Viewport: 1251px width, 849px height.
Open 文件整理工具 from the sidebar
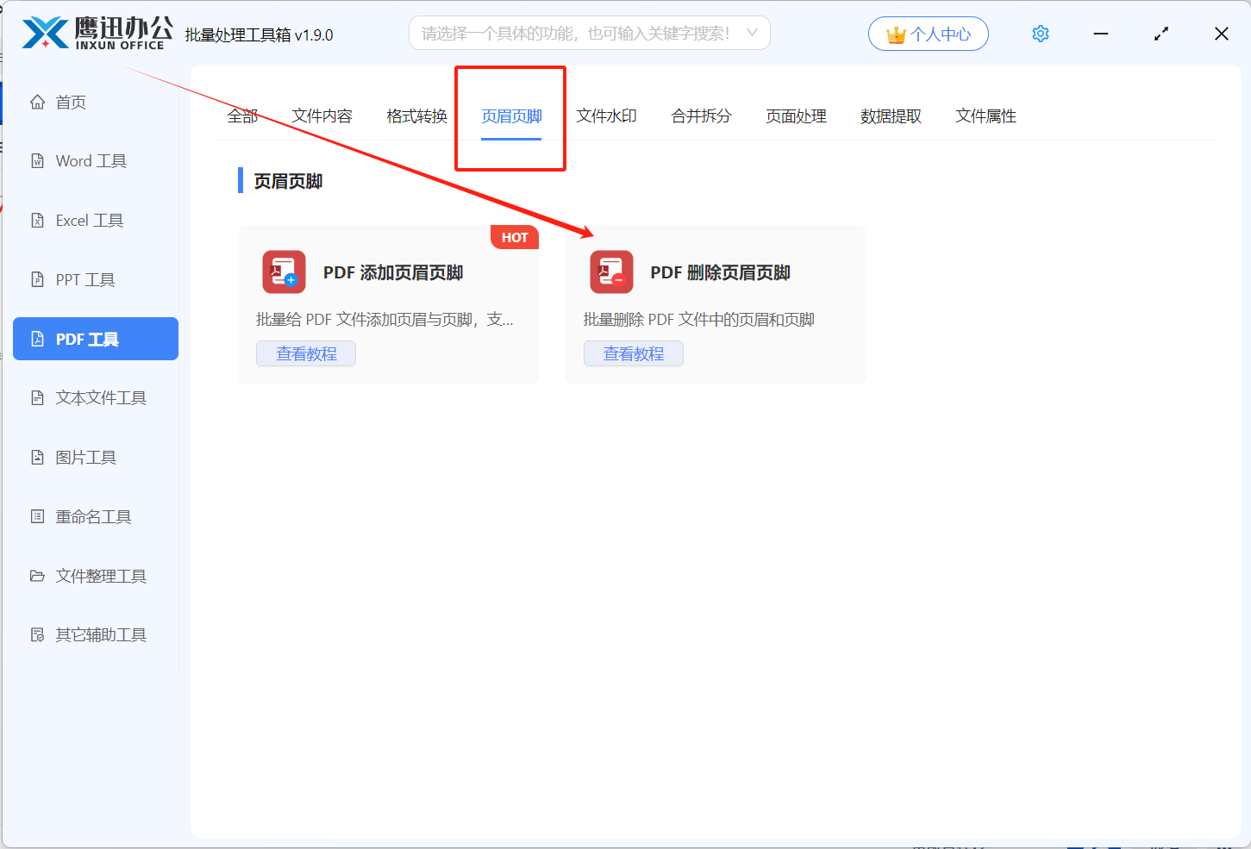tap(101, 576)
